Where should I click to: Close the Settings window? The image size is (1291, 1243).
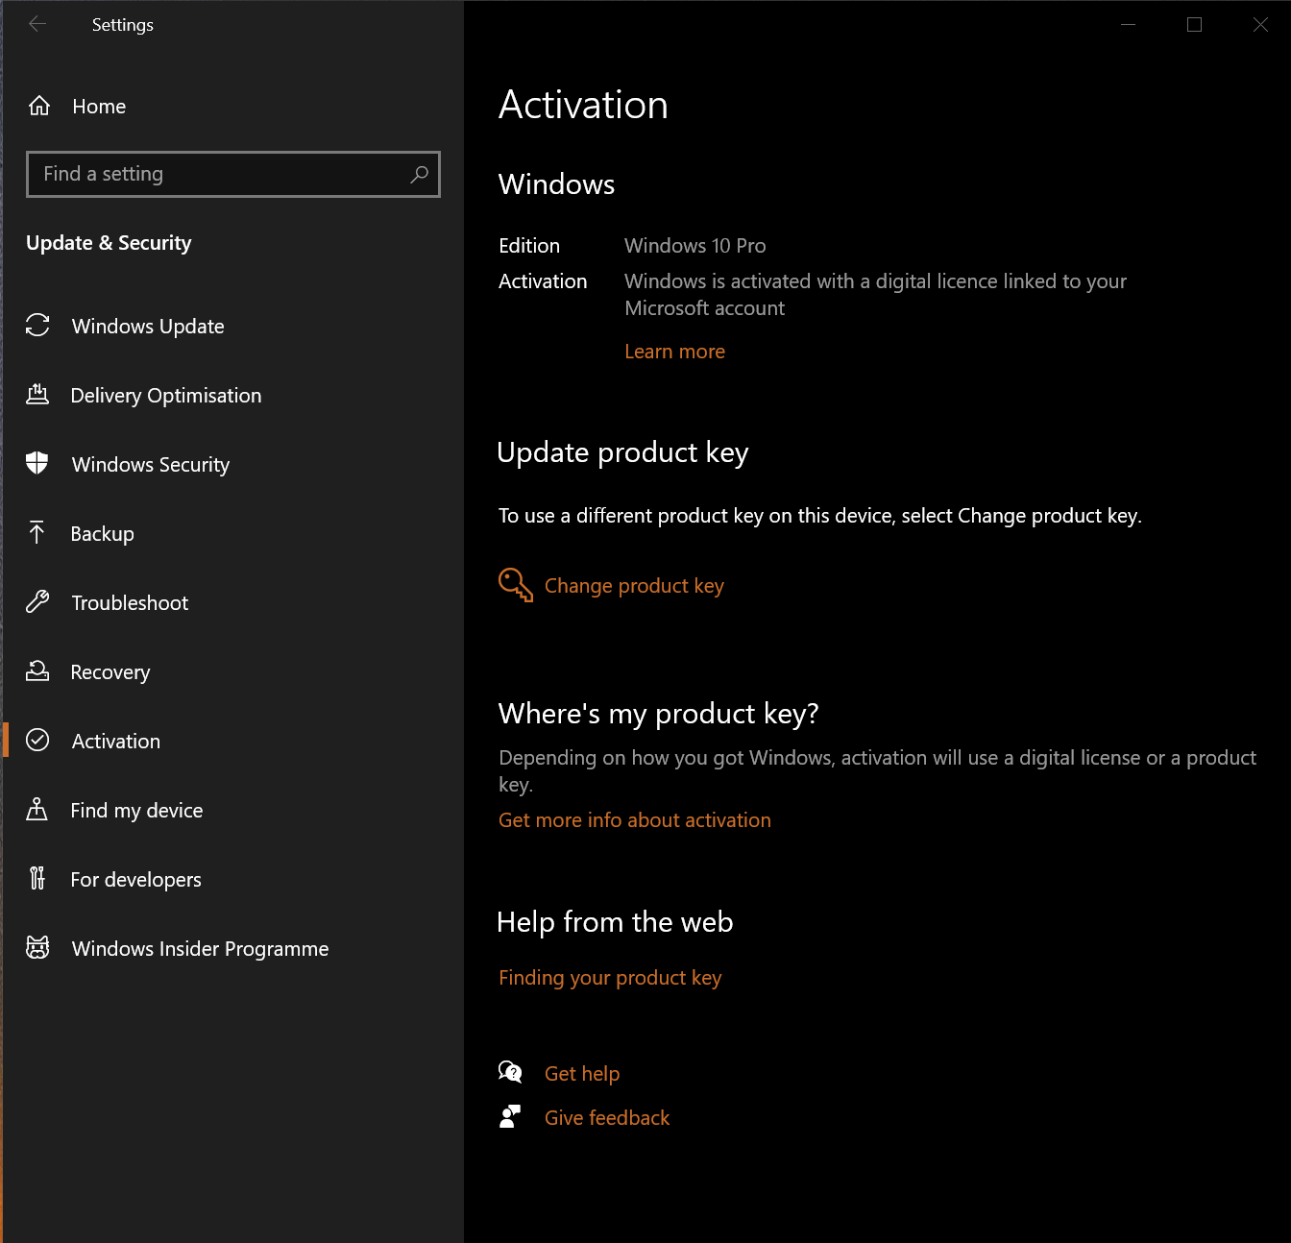(x=1260, y=24)
